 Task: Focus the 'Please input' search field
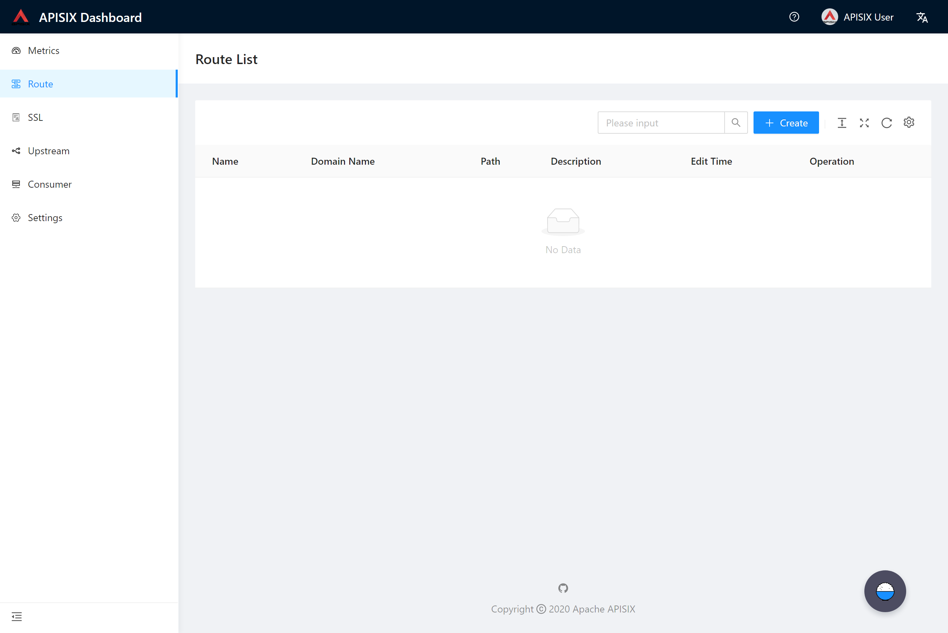[x=661, y=123]
